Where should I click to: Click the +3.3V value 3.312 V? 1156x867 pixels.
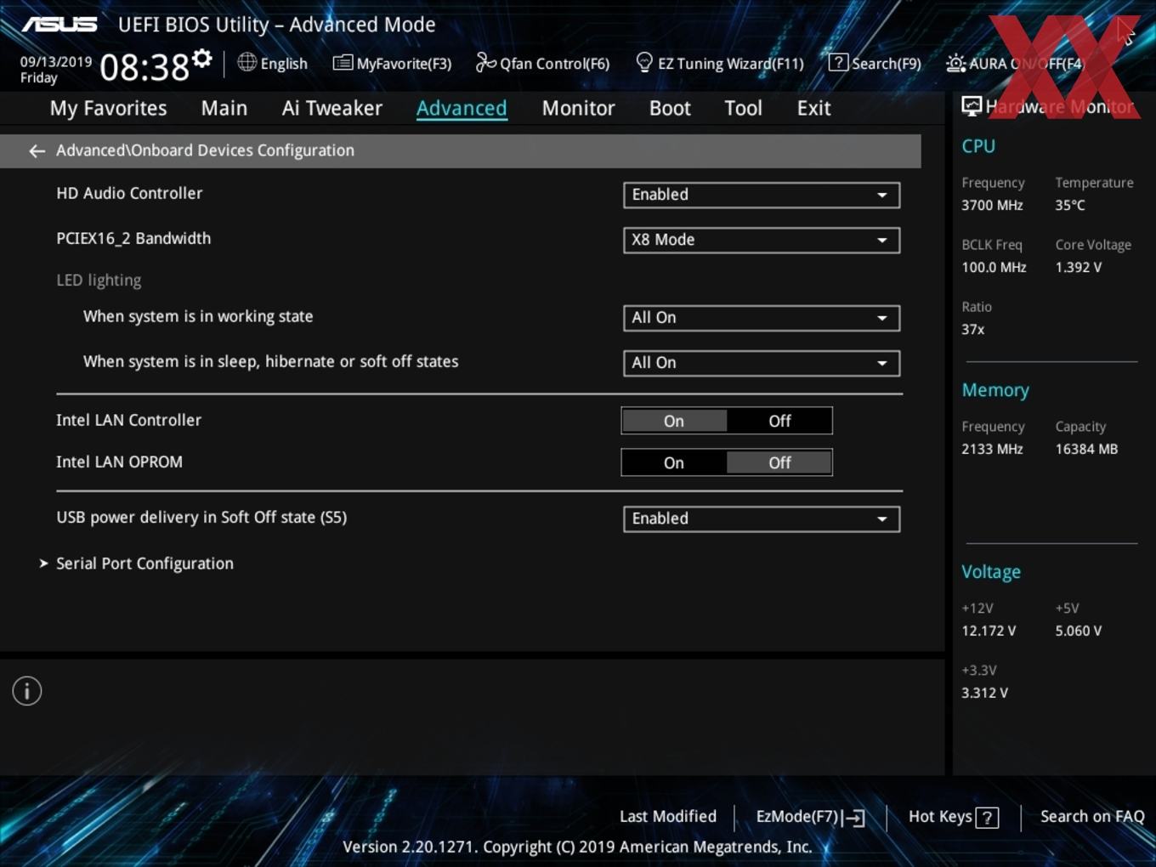[x=984, y=693]
